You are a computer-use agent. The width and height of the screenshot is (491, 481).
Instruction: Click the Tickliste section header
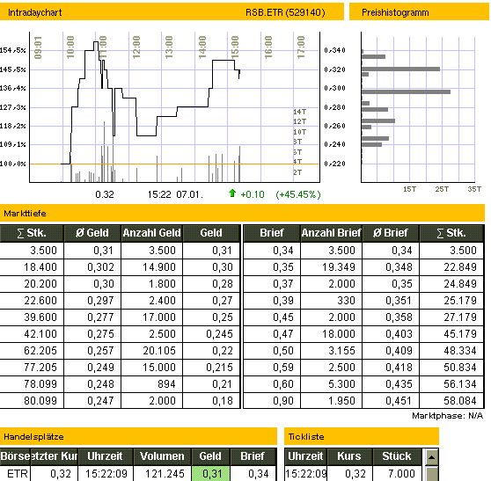coord(362,436)
